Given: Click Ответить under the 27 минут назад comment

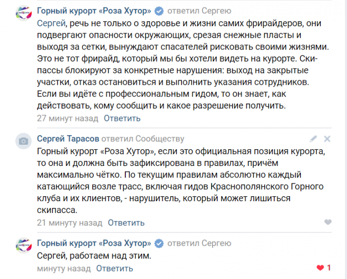Looking at the screenshot, I should 122,118.
